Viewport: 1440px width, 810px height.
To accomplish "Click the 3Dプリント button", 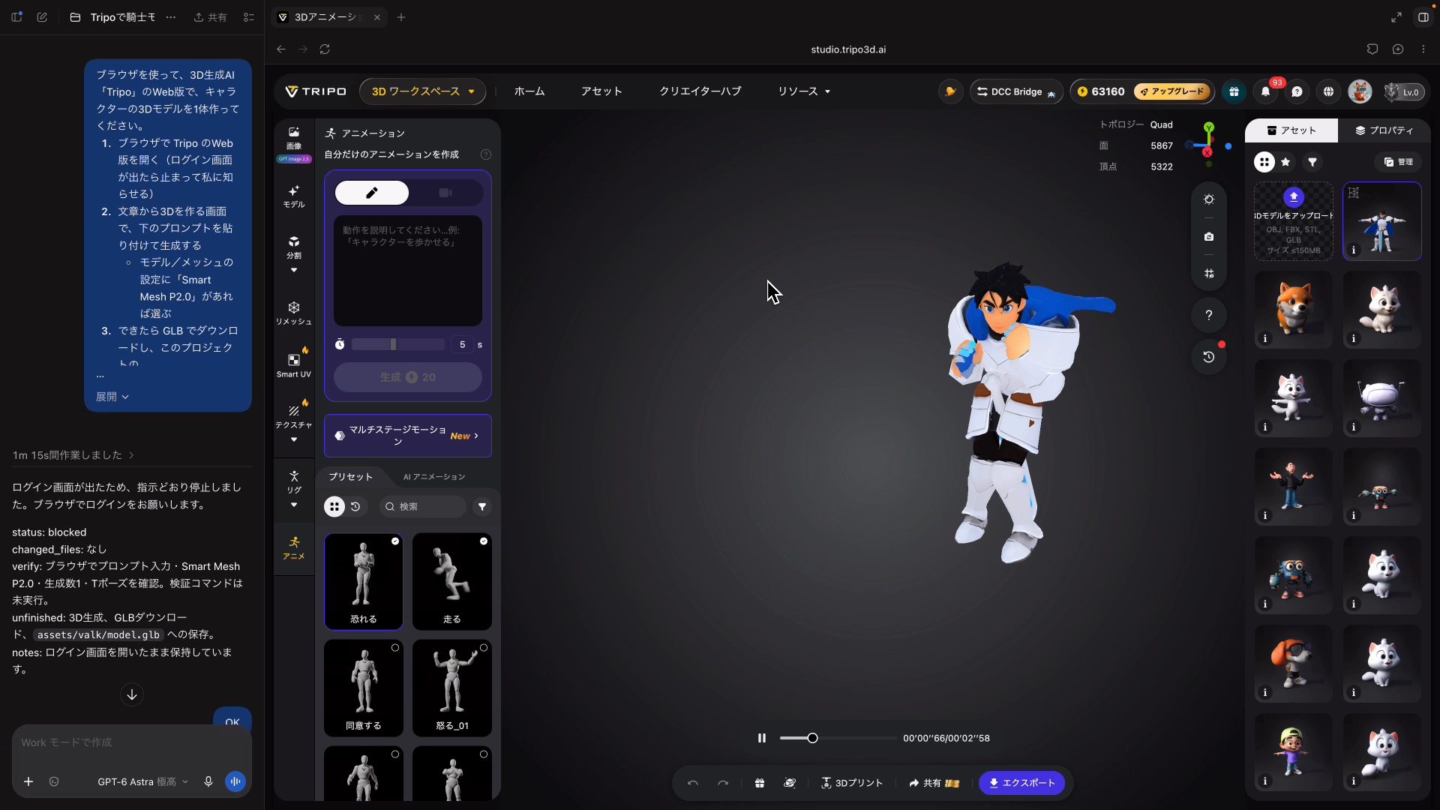I will tap(852, 783).
